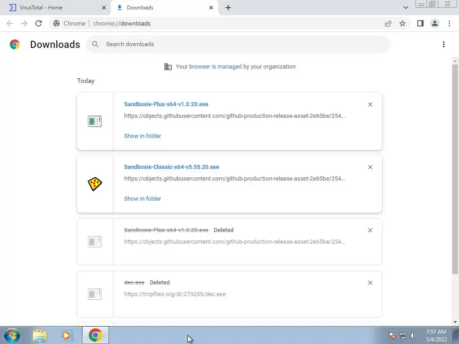Go back to previous page
Viewport: 459px width, 344px height.
tap(10, 23)
